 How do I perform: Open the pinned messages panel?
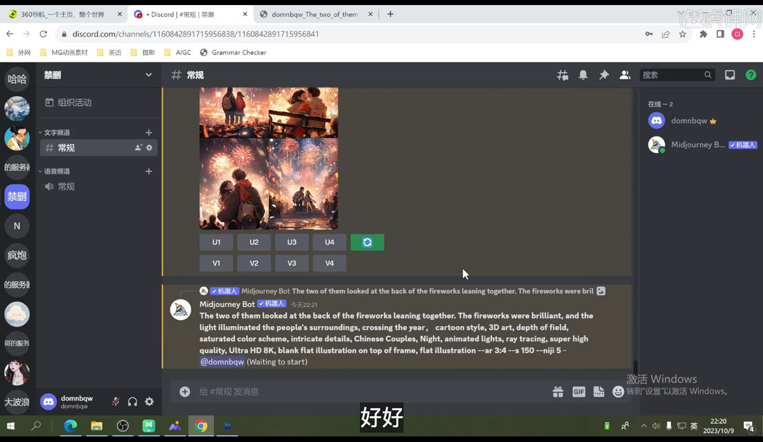(604, 74)
